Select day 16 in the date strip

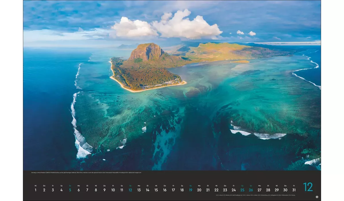click(x=165, y=190)
